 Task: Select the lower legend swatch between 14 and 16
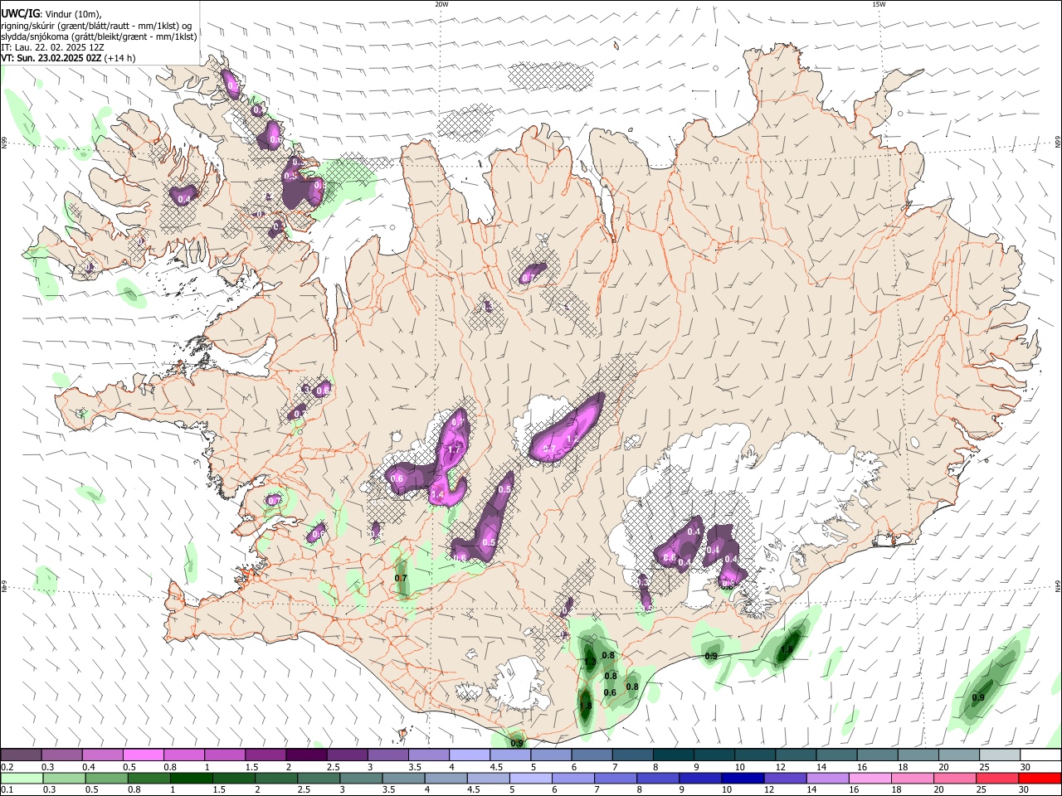tap(827, 778)
